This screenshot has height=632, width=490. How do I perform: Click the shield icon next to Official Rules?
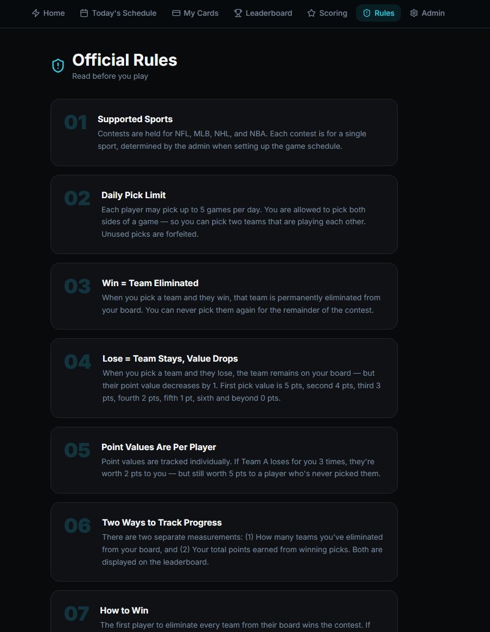[x=58, y=66]
